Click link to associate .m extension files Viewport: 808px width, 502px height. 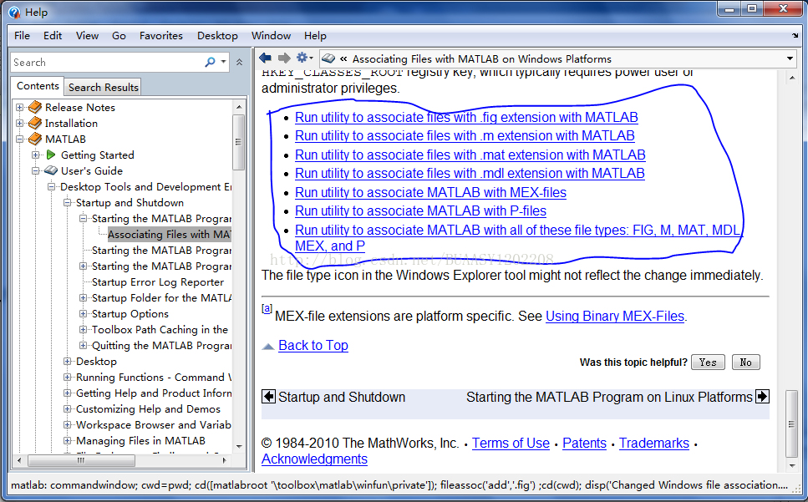point(465,136)
